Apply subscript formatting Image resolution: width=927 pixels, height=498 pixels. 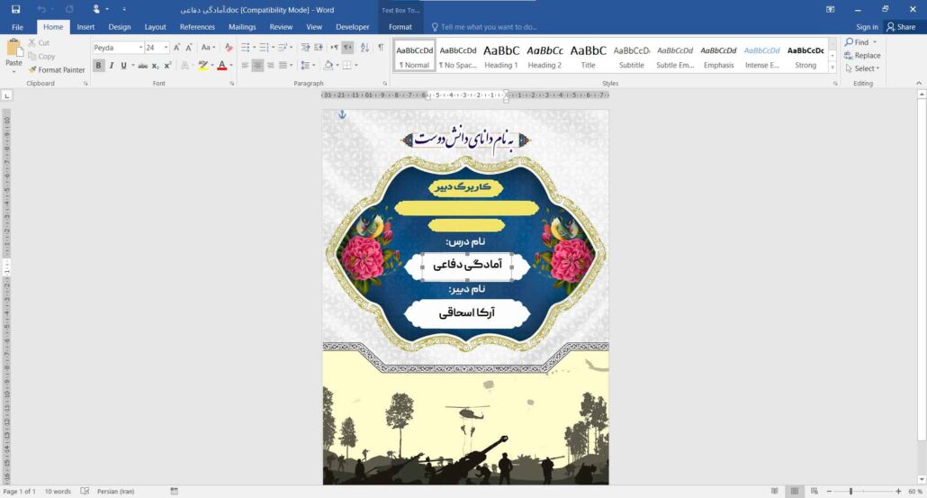point(156,66)
